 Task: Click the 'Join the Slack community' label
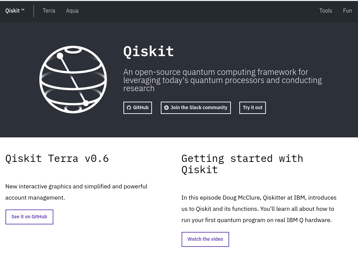click(199, 107)
